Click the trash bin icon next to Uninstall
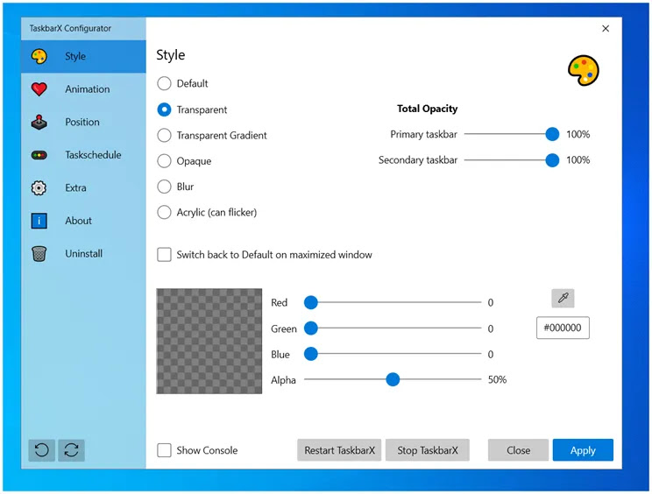Image resolution: width=652 pixels, height=494 pixels. [39, 253]
